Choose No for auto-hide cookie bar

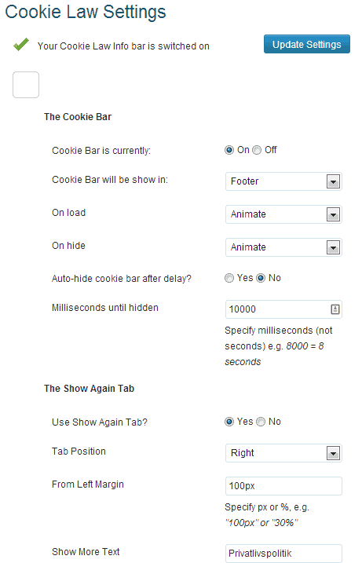(x=261, y=278)
